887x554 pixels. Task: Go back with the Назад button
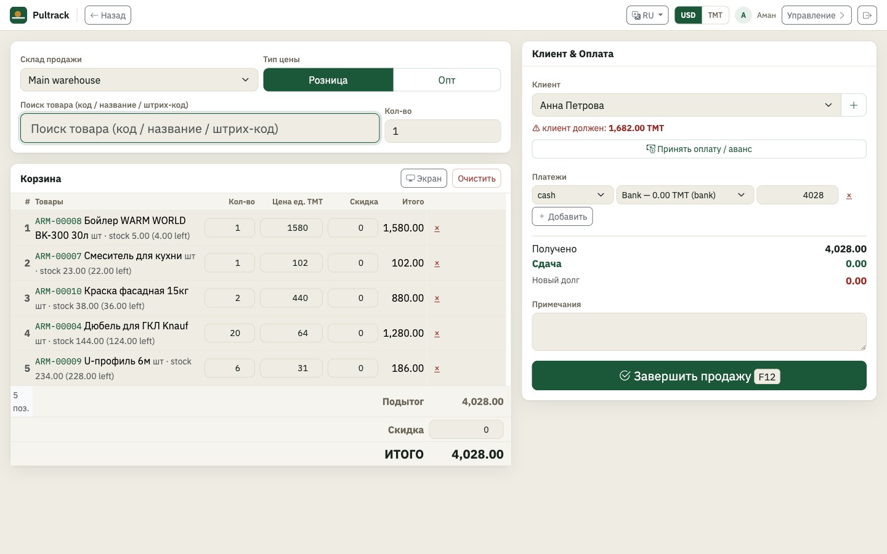[108, 15]
